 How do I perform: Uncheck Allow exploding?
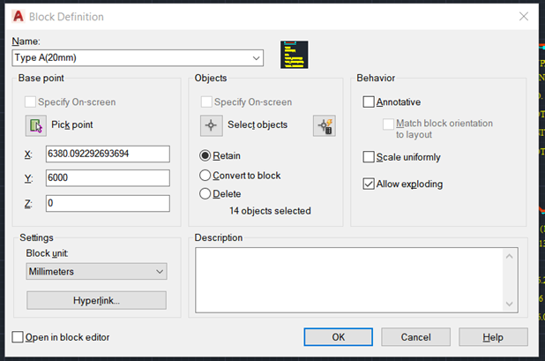pos(369,184)
